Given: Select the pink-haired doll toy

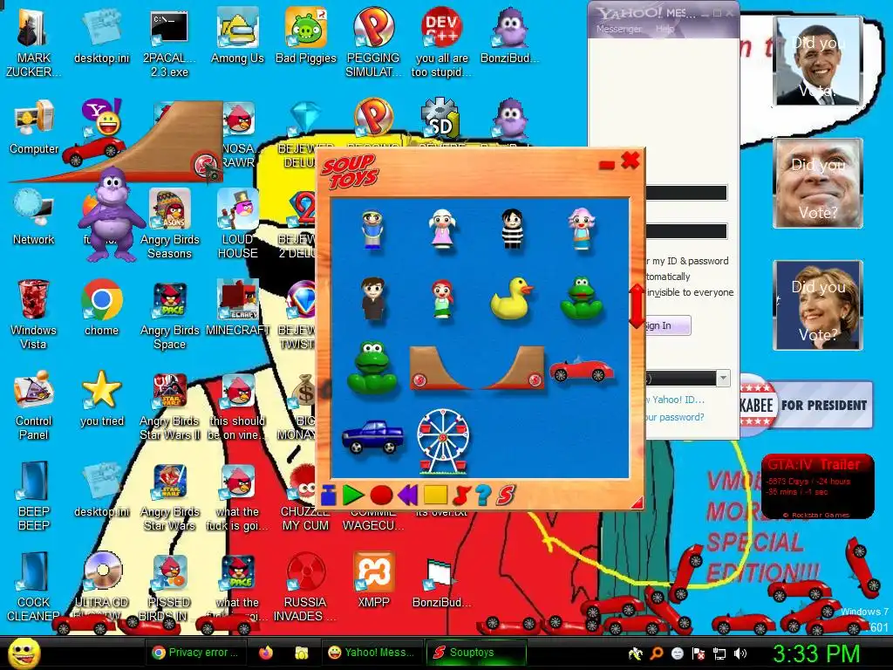Looking at the screenshot, I should (x=582, y=229).
